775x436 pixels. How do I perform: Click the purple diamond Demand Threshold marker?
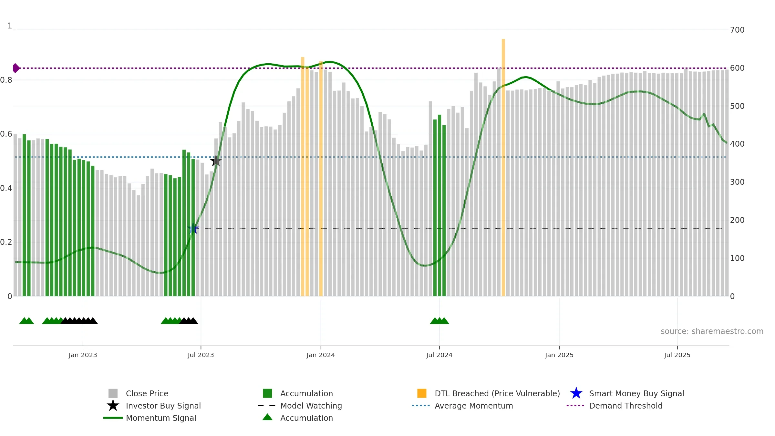pyautogui.click(x=16, y=68)
